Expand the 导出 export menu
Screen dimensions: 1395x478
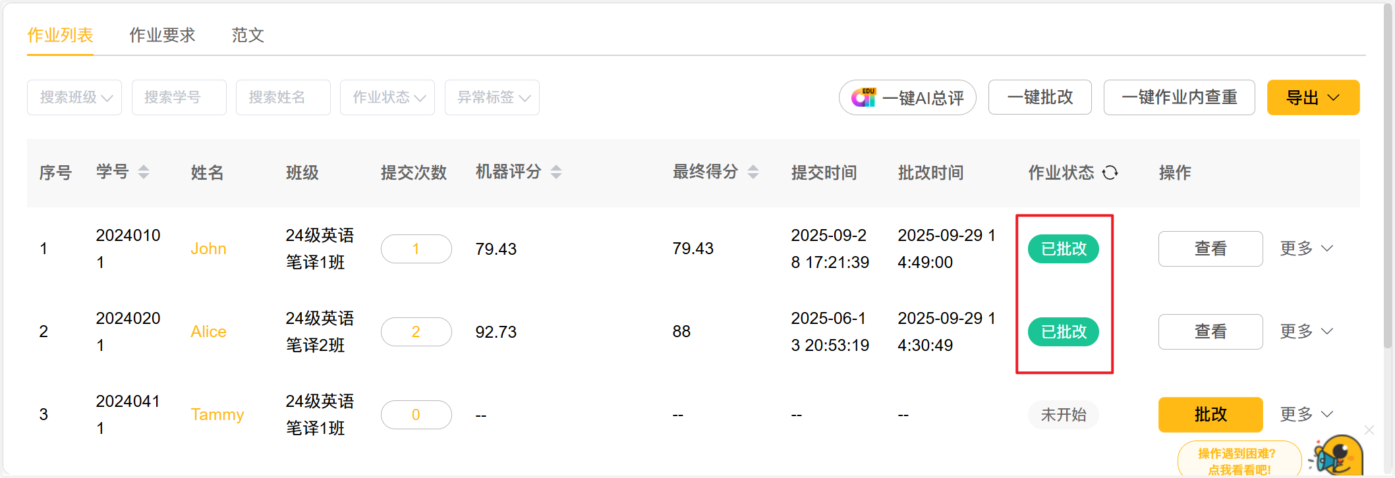point(1313,97)
